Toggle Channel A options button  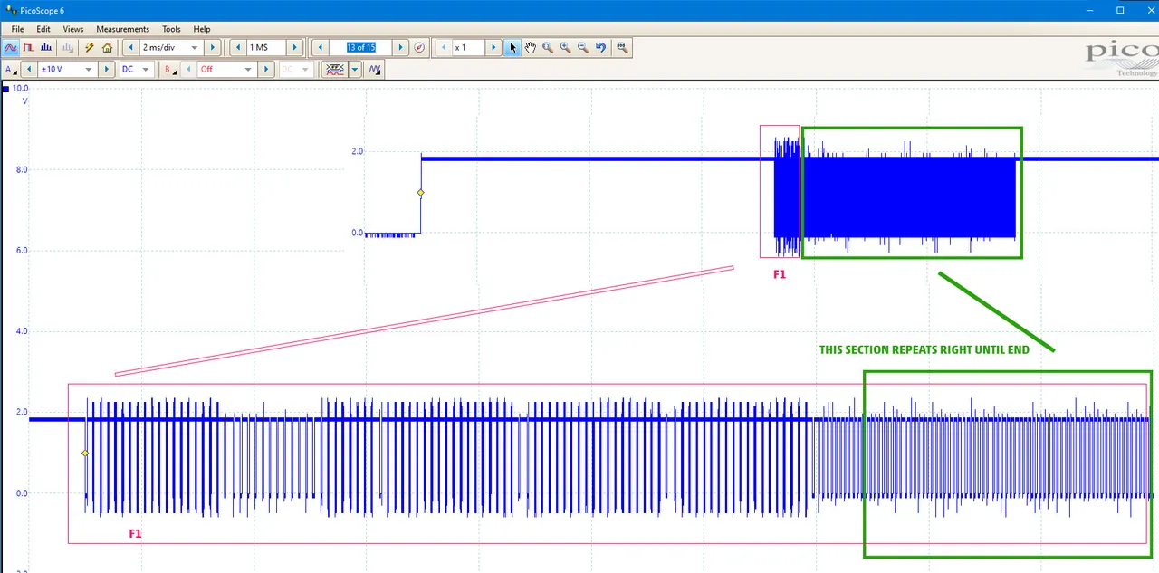11,70
